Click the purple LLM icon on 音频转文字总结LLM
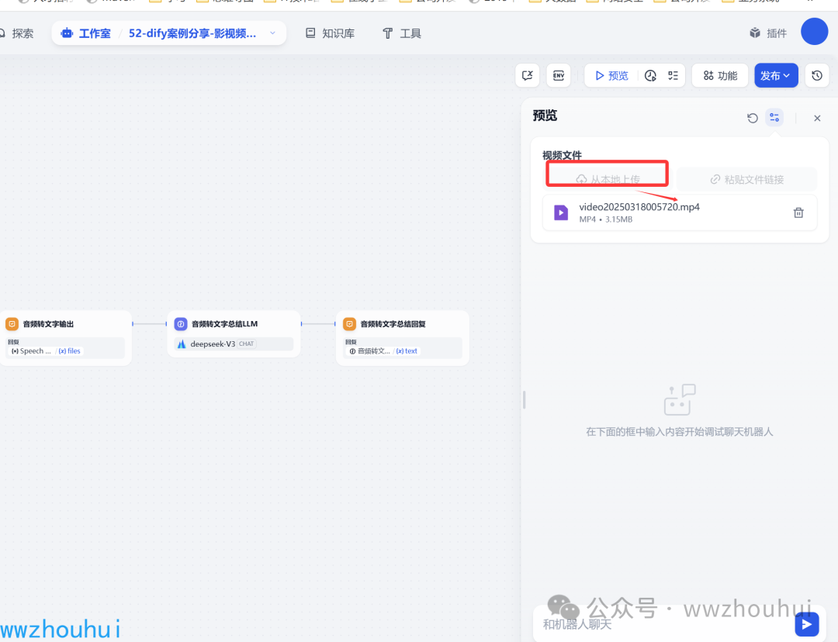838x642 pixels. click(x=181, y=323)
